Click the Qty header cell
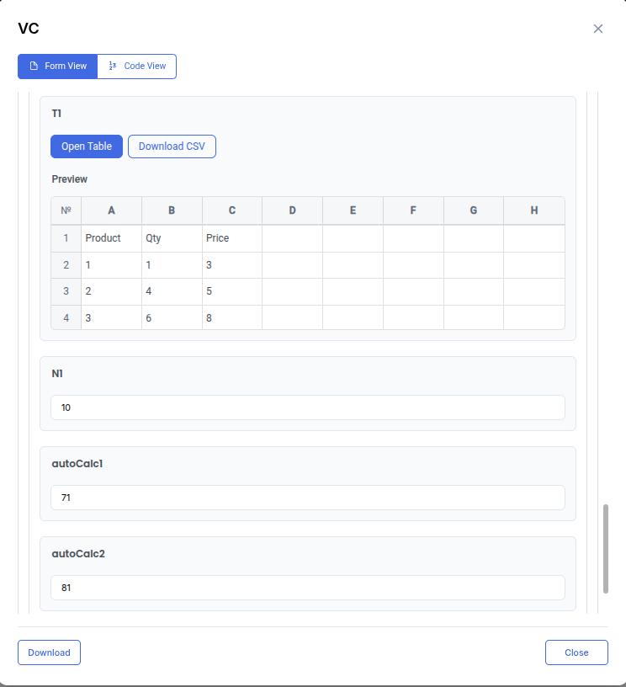Image resolution: width=626 pixels, height=687 pixels. tap(172, 238)
